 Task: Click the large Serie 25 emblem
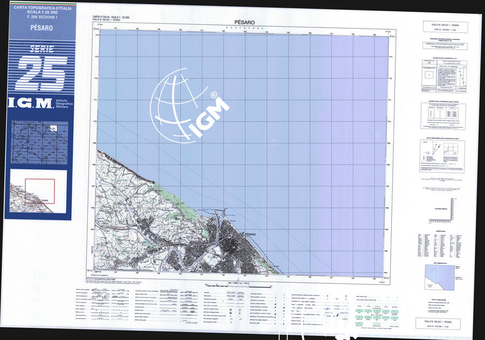pos(41,69)
